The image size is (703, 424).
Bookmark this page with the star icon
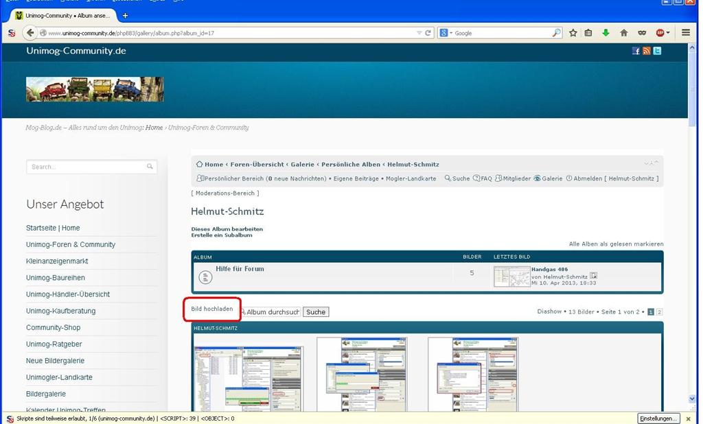[573, 33]
